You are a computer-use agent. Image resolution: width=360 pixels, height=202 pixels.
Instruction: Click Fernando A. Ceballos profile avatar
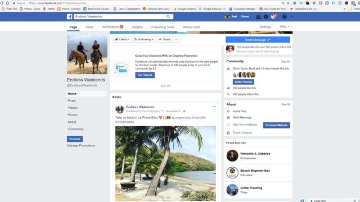click(x=232, y=156)
